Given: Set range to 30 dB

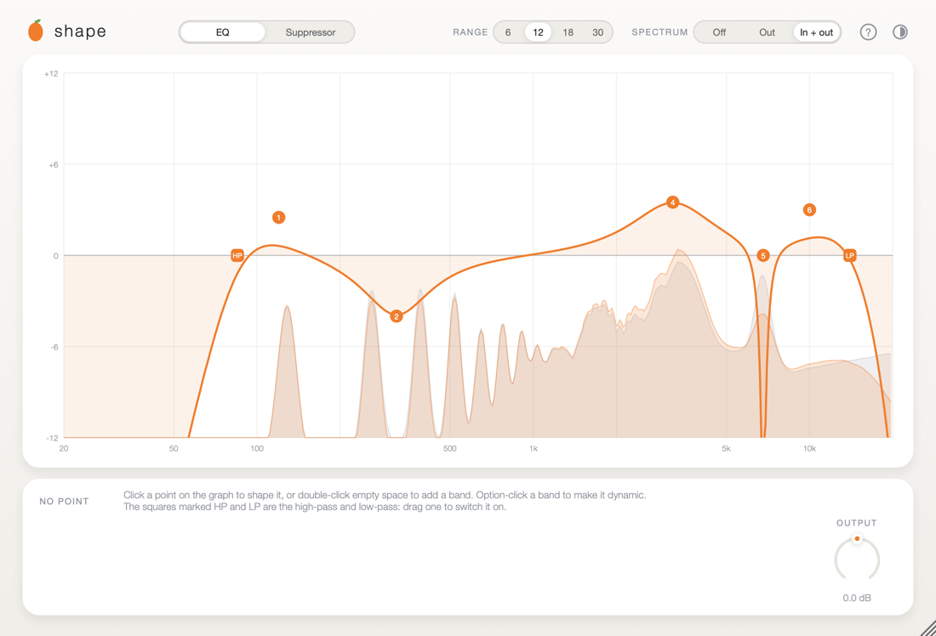Looking at the screenshot, I should pyautogui.click(x=597, y=32).
